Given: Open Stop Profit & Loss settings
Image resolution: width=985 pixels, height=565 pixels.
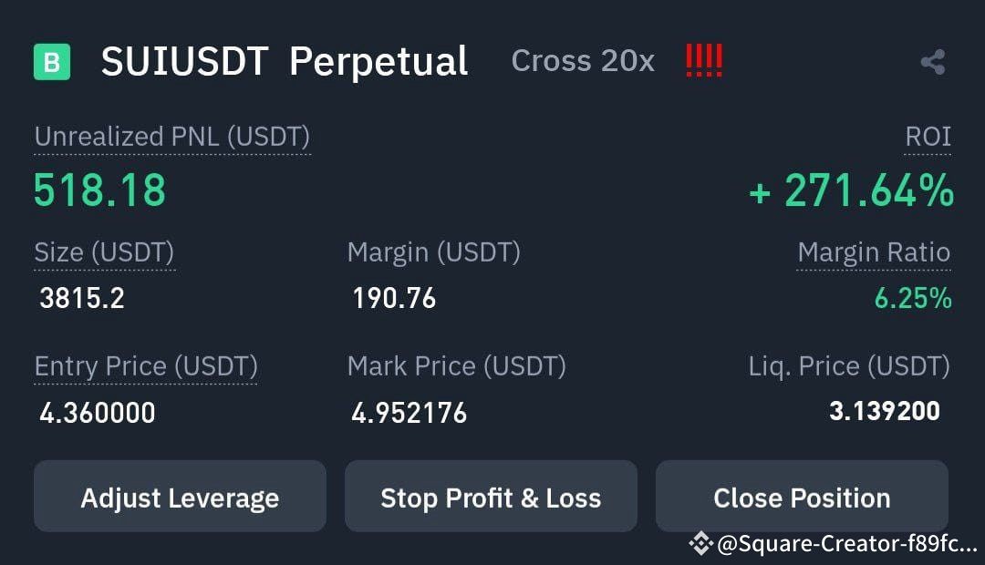Looking at the screenshot, I should pos(491,497).
